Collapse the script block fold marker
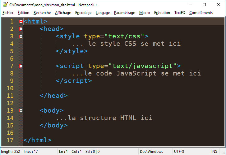Screen dimensions: 226x155 [x=21, y=66]
